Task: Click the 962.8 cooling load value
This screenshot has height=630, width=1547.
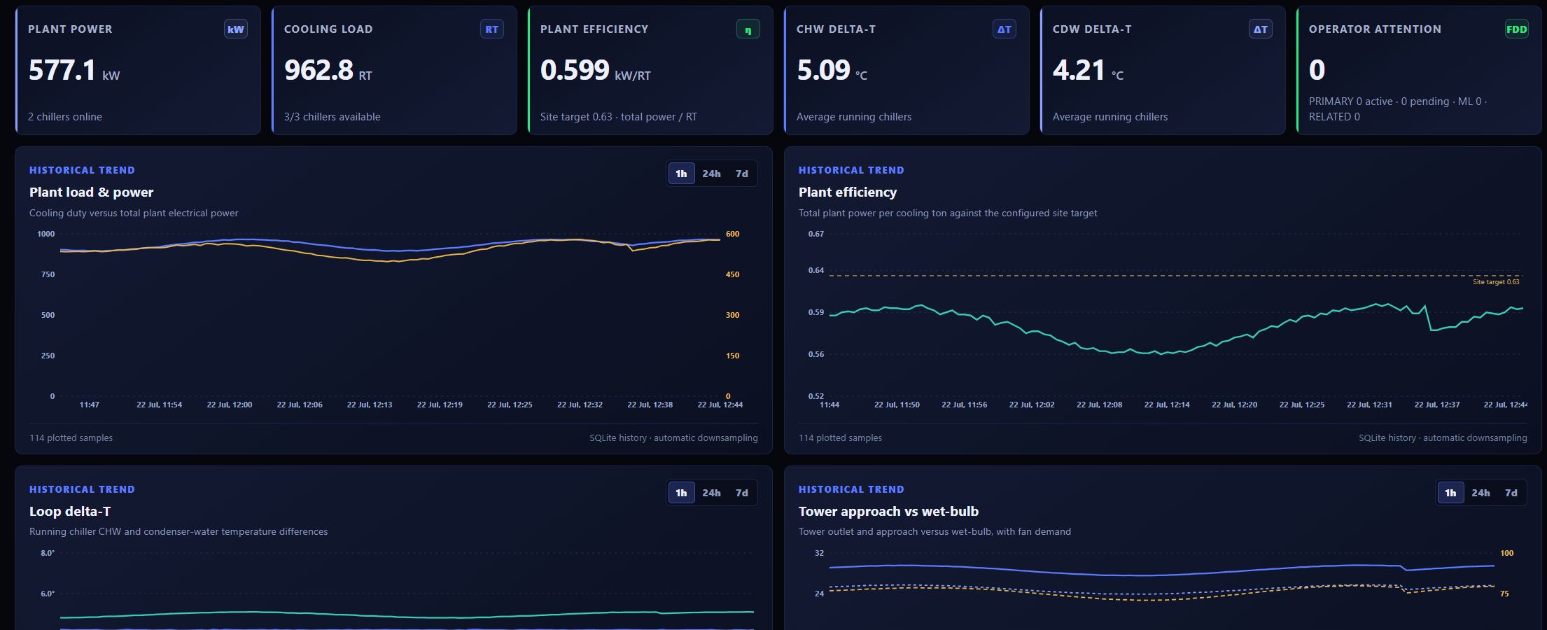Action: point(318,70)
